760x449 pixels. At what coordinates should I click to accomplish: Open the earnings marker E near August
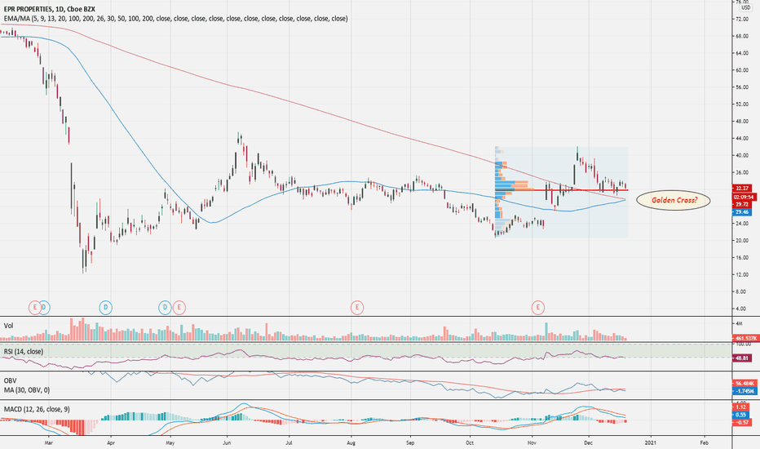click(356, 307)
